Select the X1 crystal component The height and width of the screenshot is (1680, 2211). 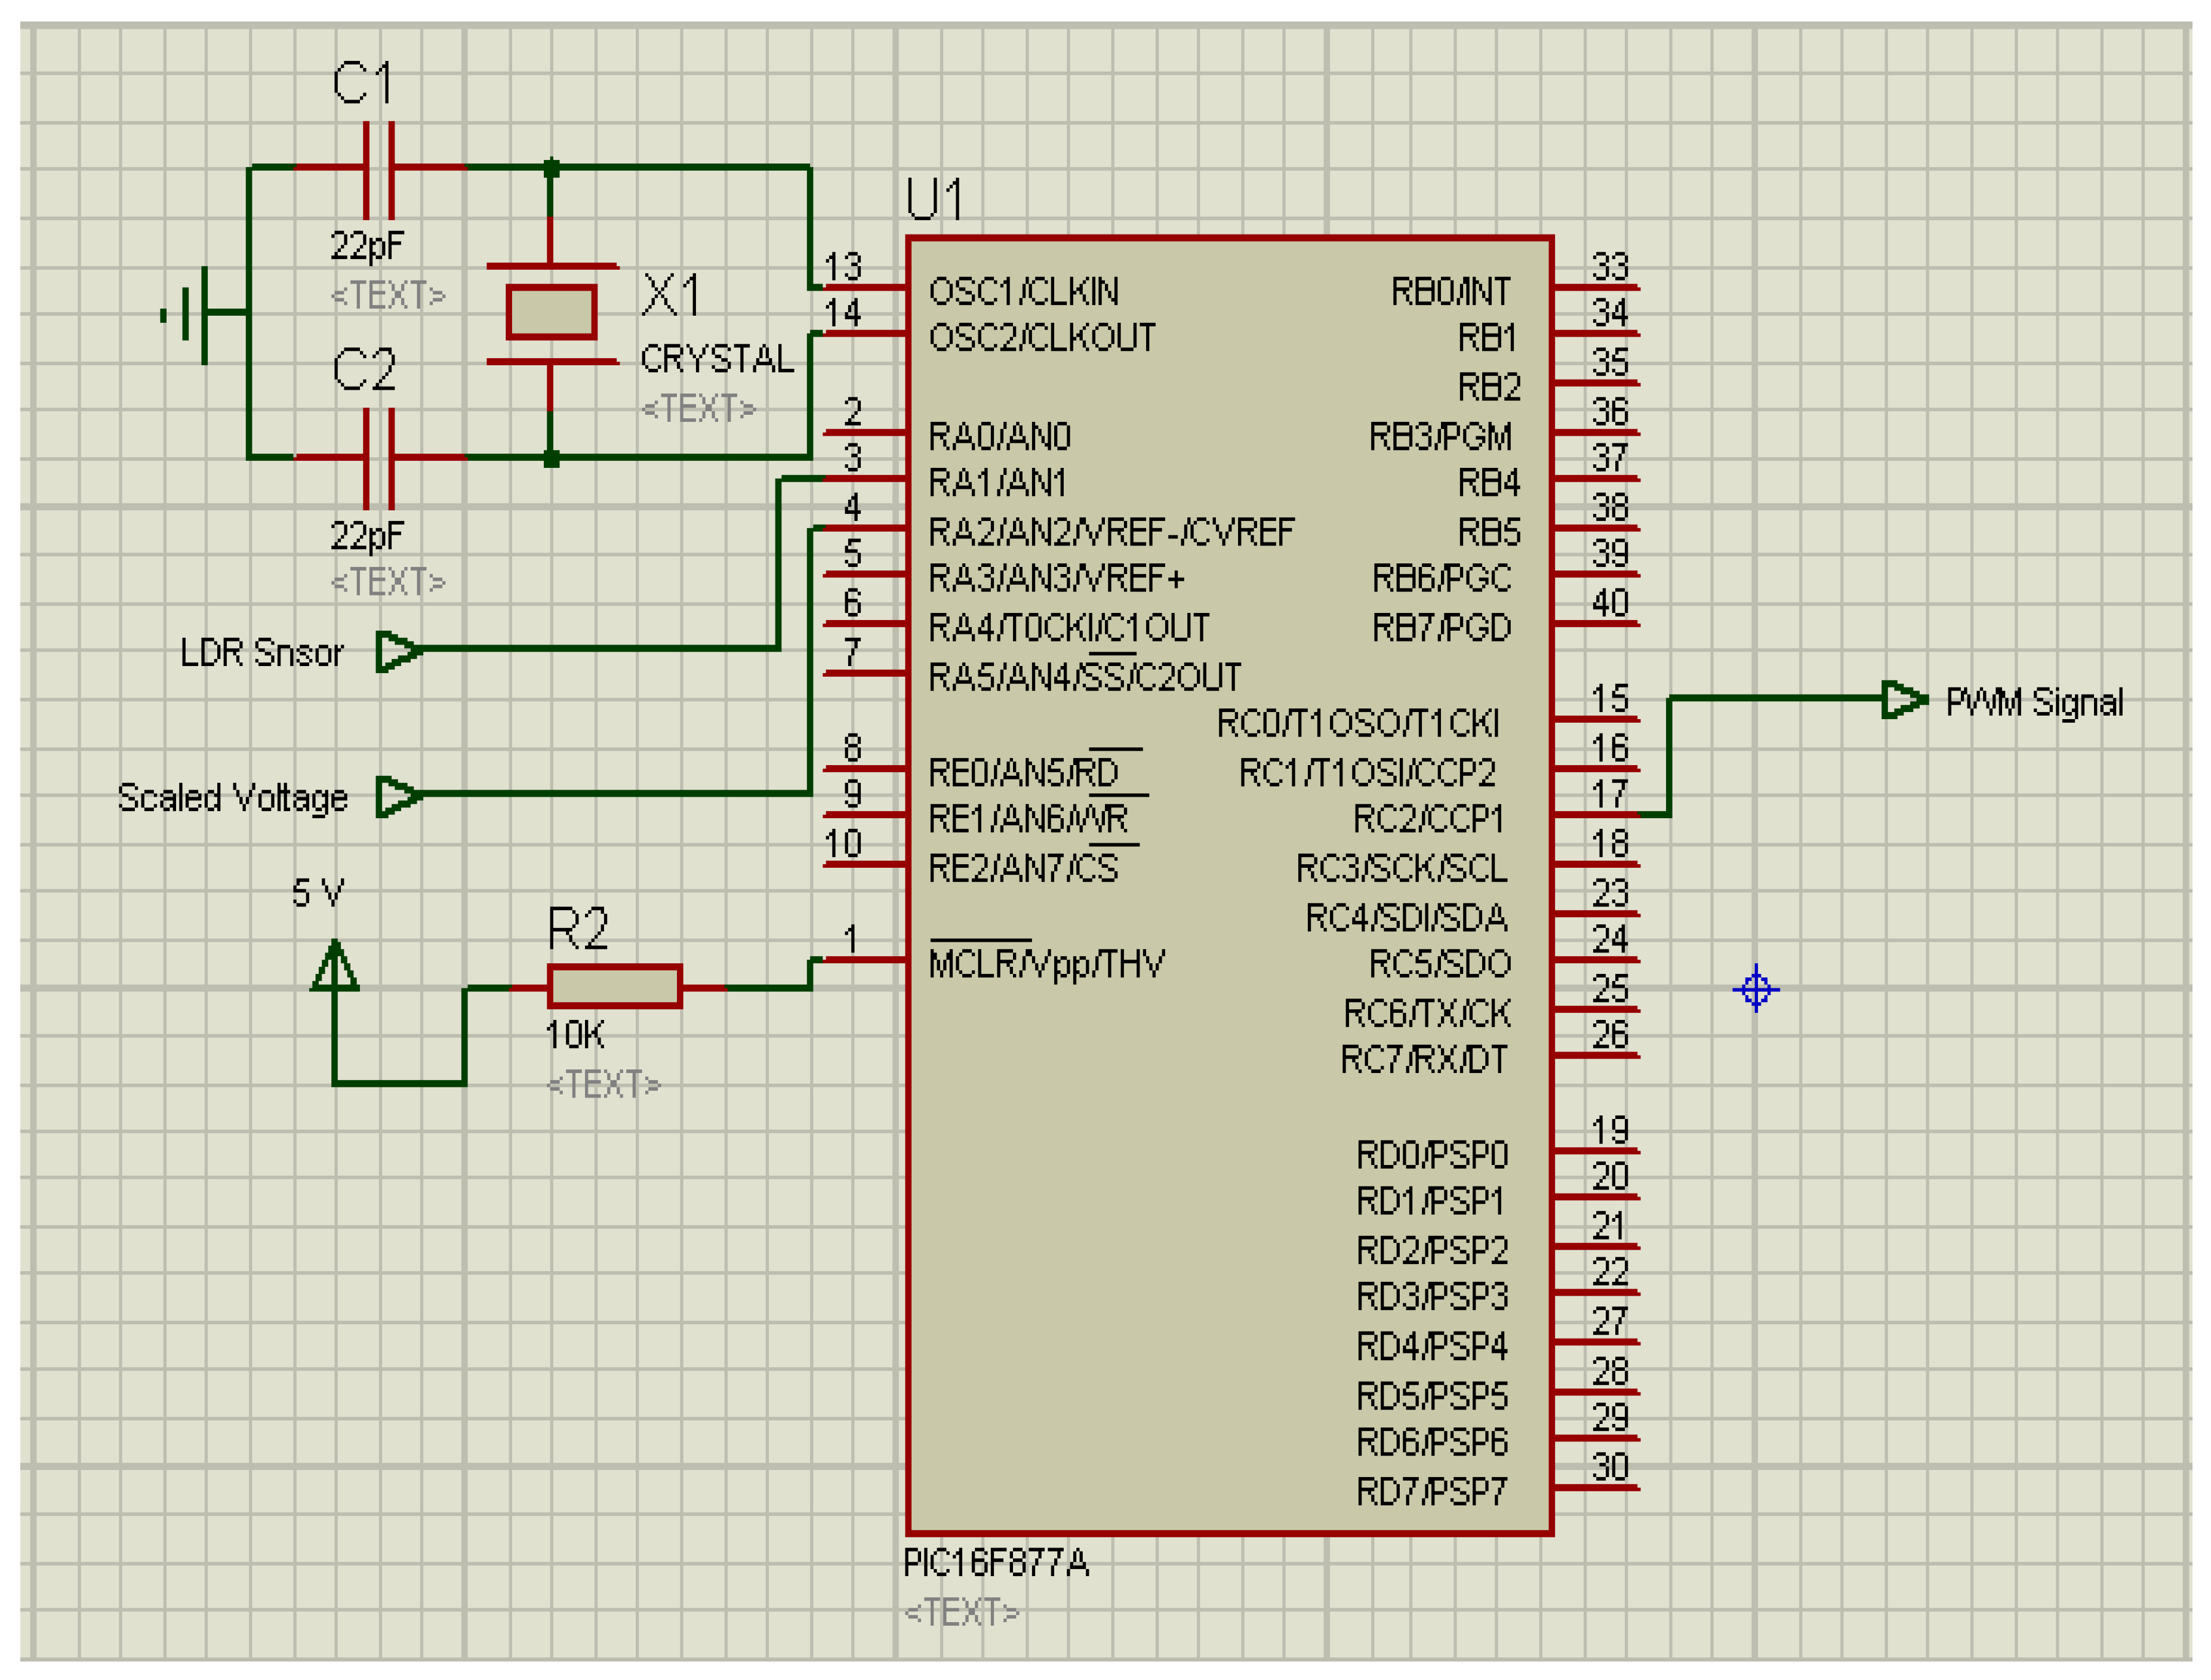click(551, 313)
